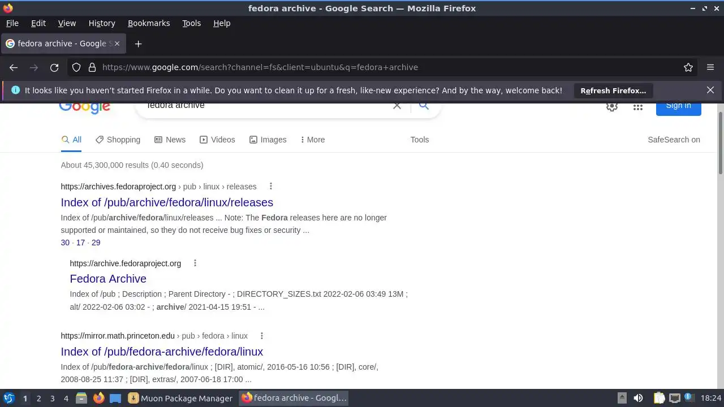724x407 pixels.
Task: Open Index of /pub/fedora-archive/fedora/linux link
Action: coord(162,352)
